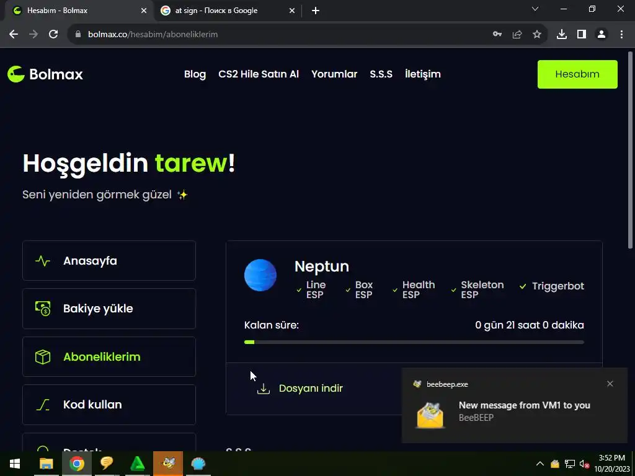The height and width of the screenshot is (476, 635).
Task: Click the Health ESP feature label
Action: 419,290
